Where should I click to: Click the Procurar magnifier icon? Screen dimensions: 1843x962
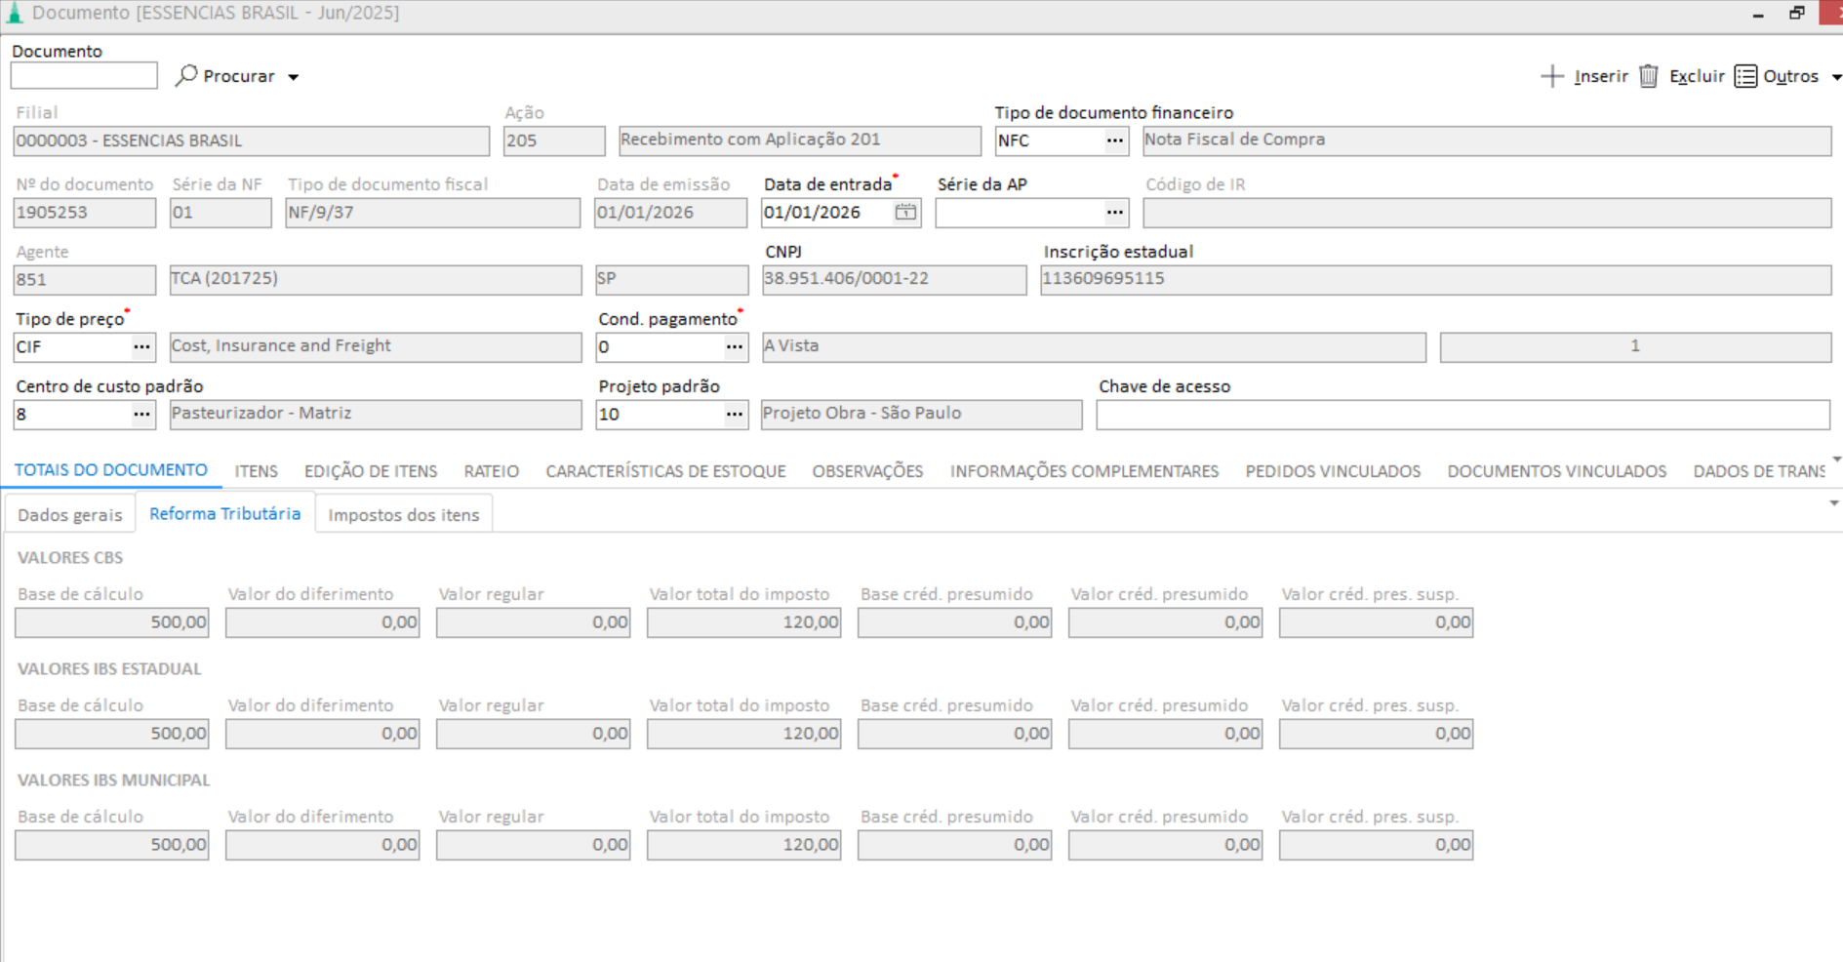click(186, 75)
